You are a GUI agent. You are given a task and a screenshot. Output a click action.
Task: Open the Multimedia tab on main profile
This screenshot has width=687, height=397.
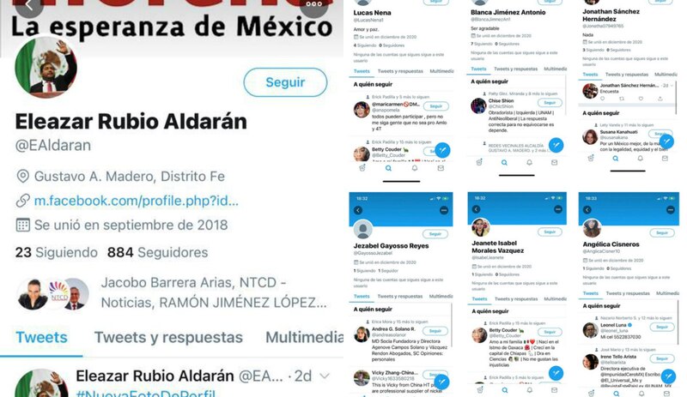(x=304, y=338)
